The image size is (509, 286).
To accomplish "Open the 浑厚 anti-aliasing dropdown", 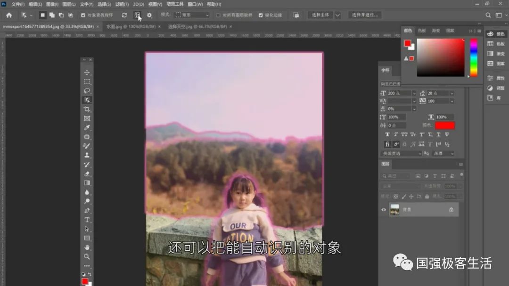I will [443, 153].
